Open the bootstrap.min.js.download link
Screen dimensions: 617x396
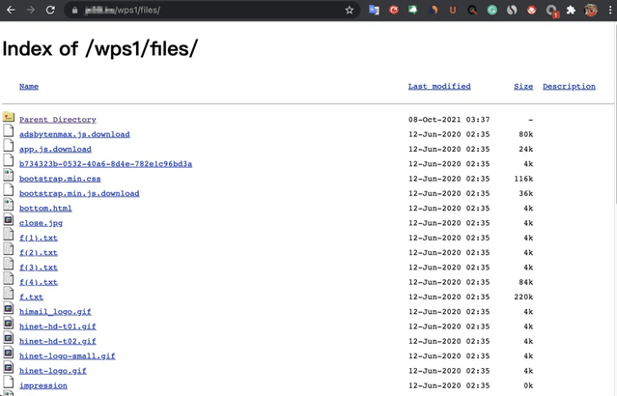(79, 193)
